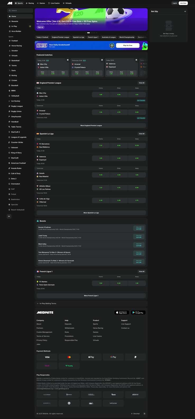The height and width of the screenshot is (419, 195).
Task: Select Snooker in the sidebar
Action: tap(20, 51)
